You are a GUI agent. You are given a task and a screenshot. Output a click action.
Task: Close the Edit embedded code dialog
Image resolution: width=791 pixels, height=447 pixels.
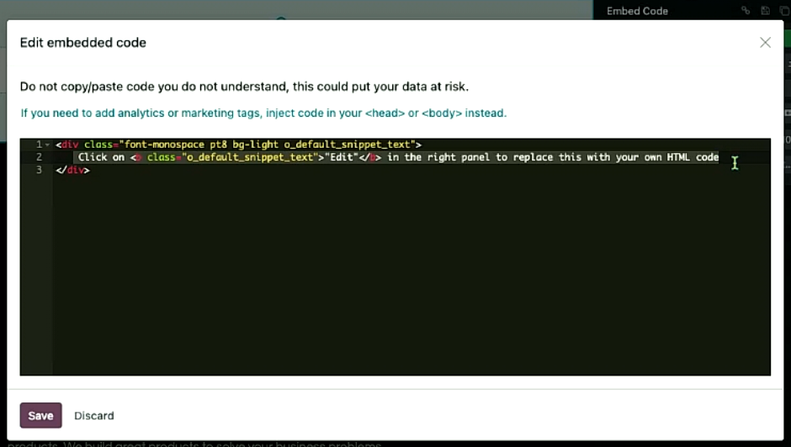coord(765,42)
